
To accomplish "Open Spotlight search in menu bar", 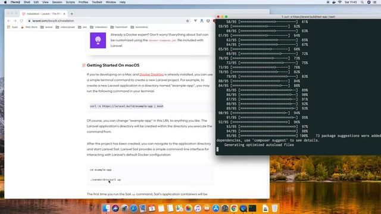I will (x=363, y=2).
